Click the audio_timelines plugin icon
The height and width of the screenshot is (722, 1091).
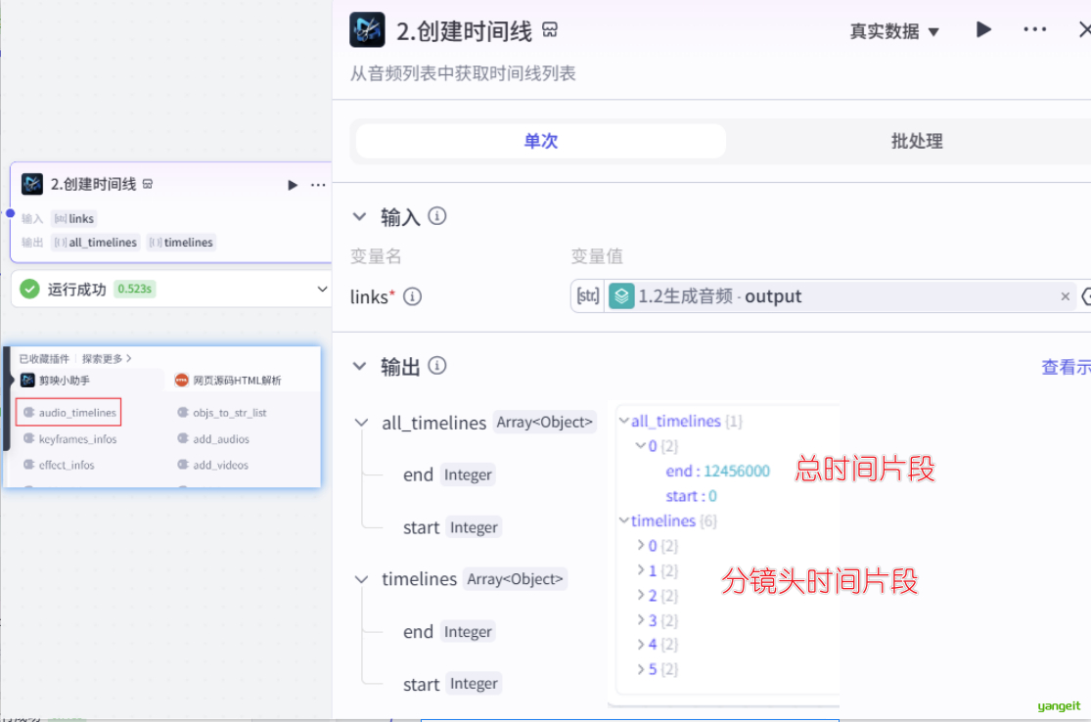pyautogui.click(x=29, y=413)
